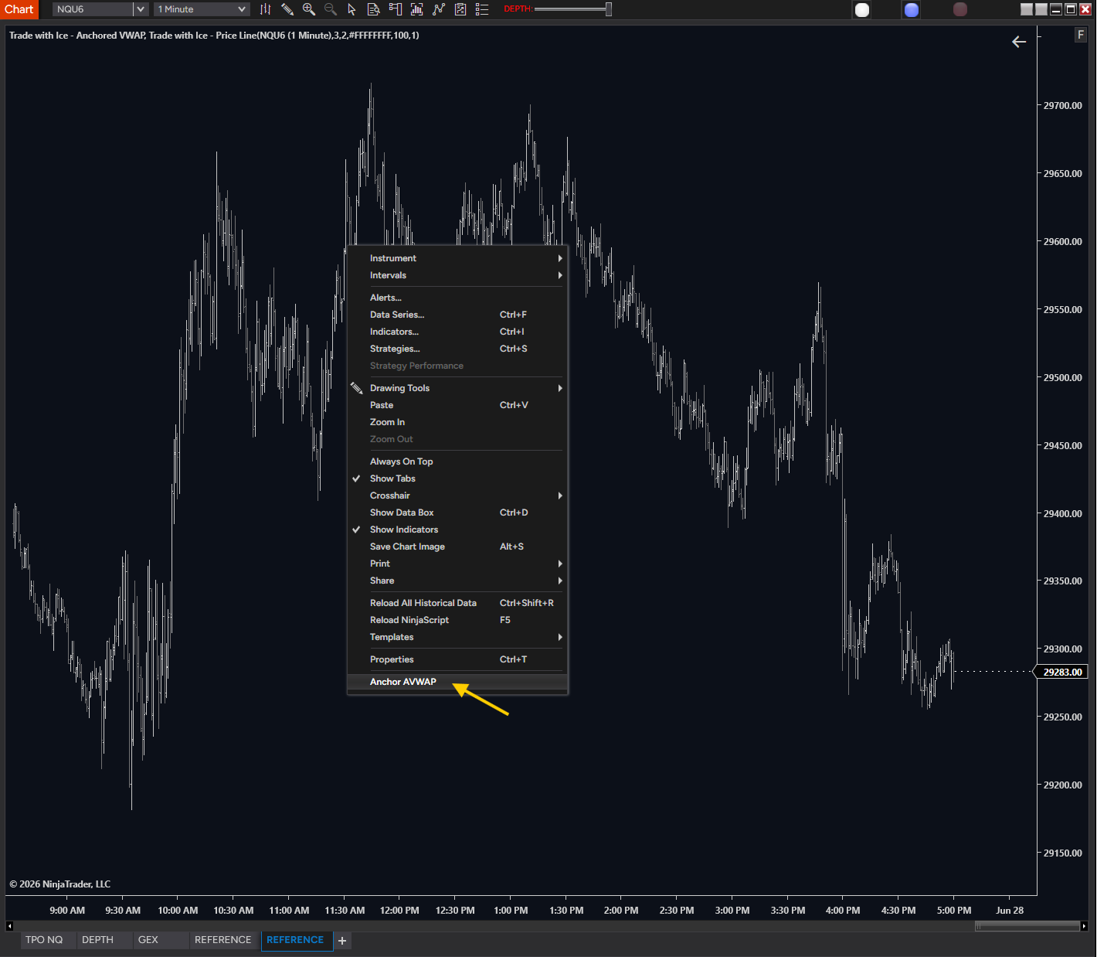Click the right arrow of horizontal scrollbar
Image resolution: width=1097 pixels, height=957 pixels.
pos(1084,926)
